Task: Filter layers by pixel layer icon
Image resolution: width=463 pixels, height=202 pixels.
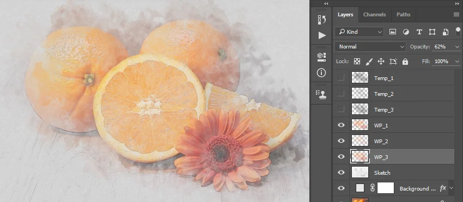Action: click(392, 32)
